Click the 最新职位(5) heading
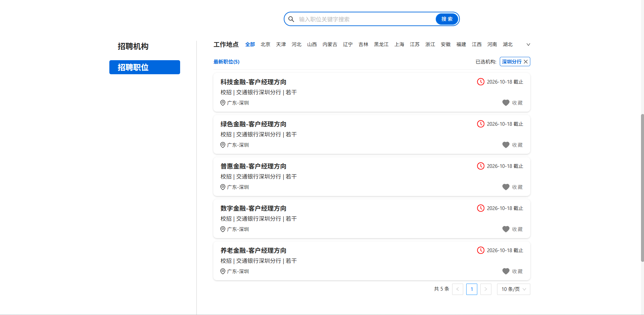644x315 pixels. (226, 62)
